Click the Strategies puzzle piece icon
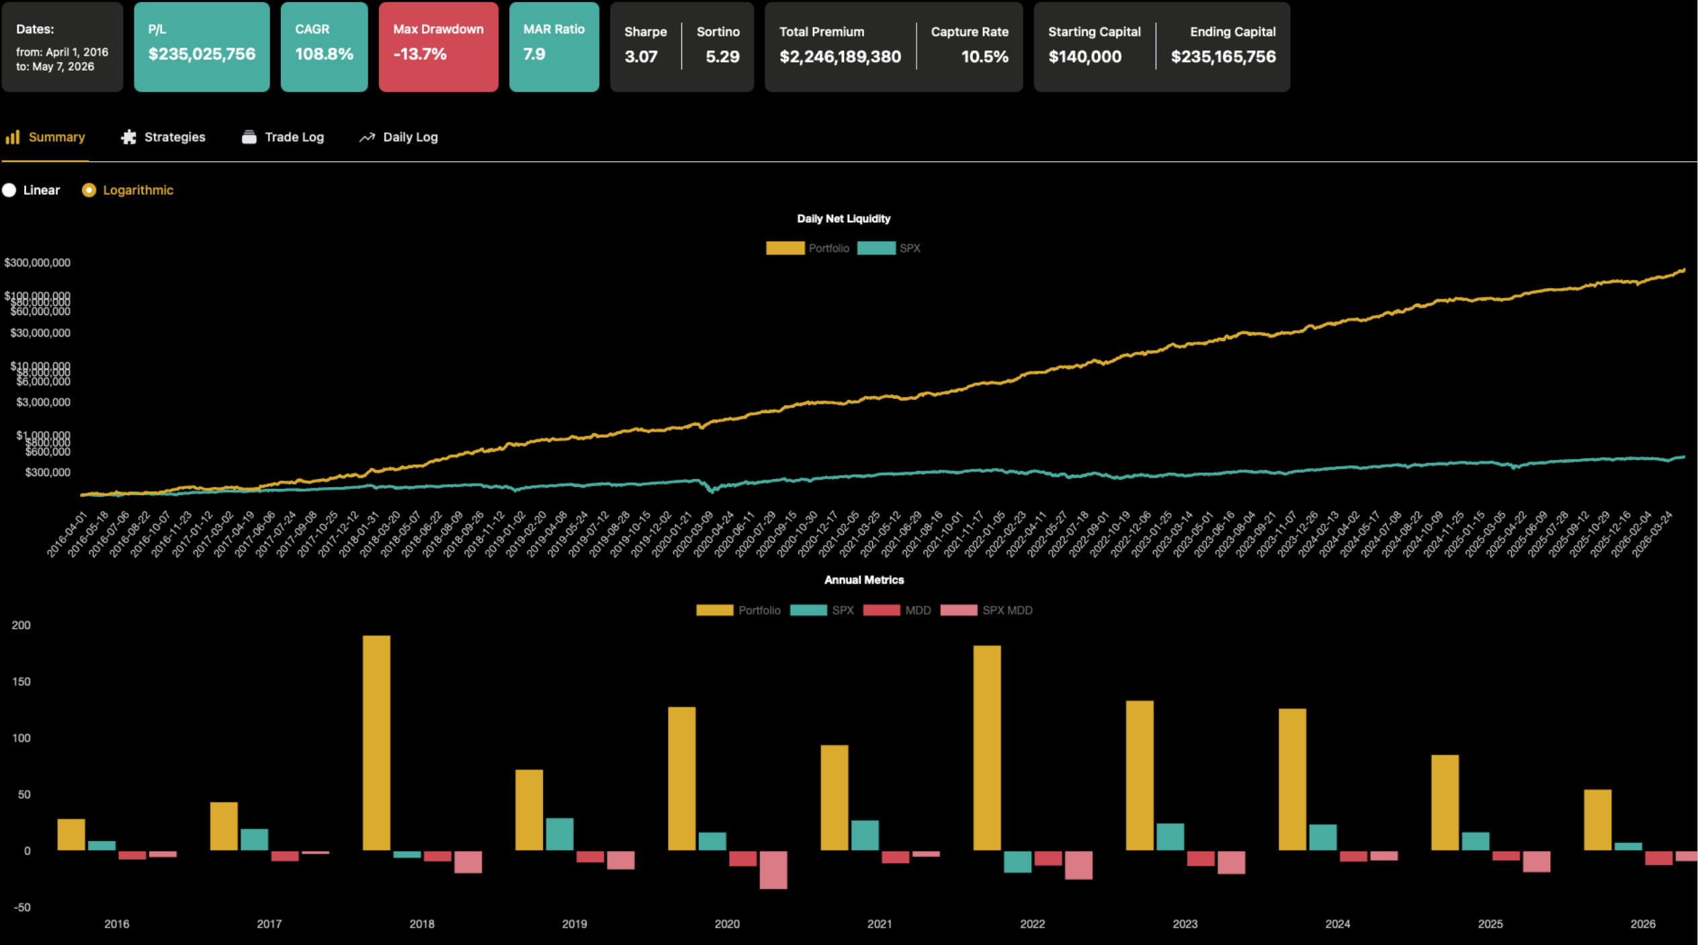The width and height of the screenshot is (1698, 945). click(x=128, y=137)
